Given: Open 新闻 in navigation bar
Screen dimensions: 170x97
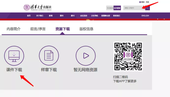Looking at the screenshot, I should tap(51, 16).
